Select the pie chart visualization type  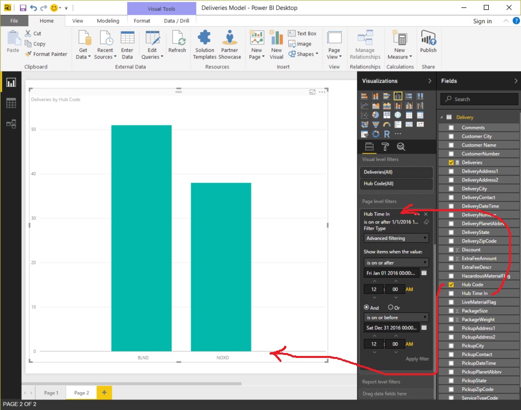pos(376,115)
